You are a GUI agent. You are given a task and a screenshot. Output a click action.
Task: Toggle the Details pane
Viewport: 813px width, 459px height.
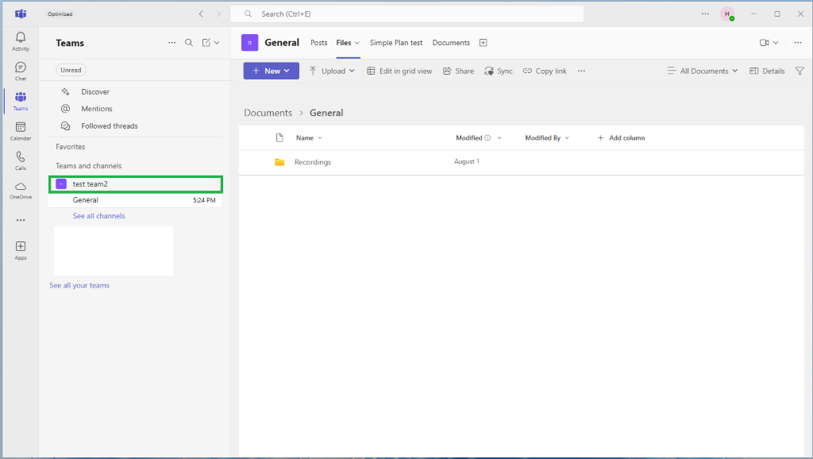point(767,71)
